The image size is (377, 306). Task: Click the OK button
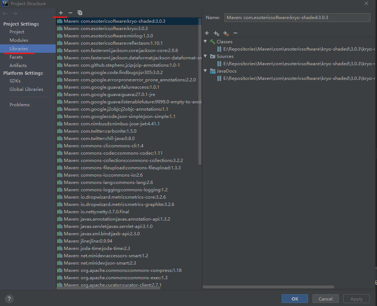294,299
